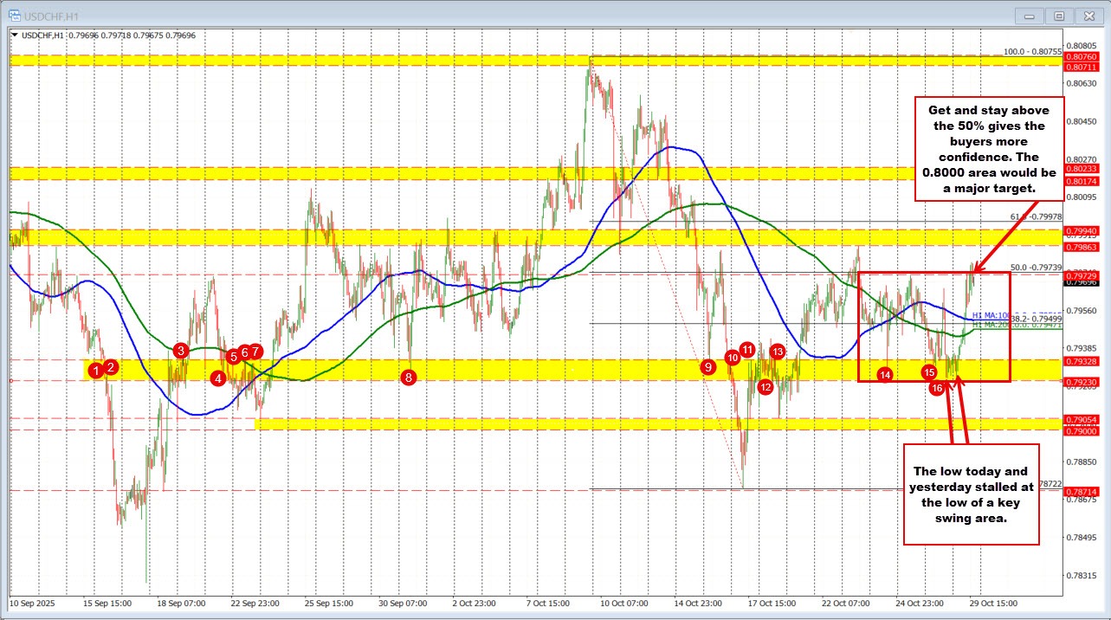Expand the OHLC quote disclosure triangle
The width and height of the screenshot is (1111, 620).
[15, 36]
